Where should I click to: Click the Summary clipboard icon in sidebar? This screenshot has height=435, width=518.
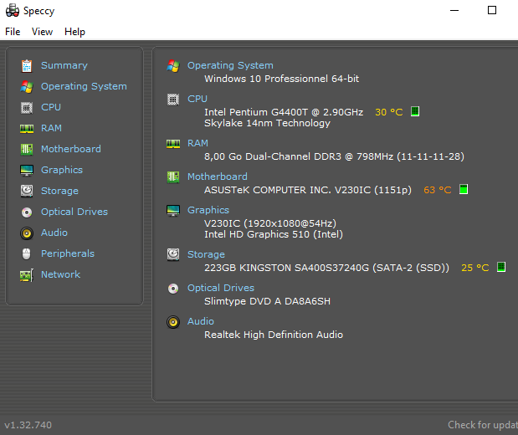point(27,65)
